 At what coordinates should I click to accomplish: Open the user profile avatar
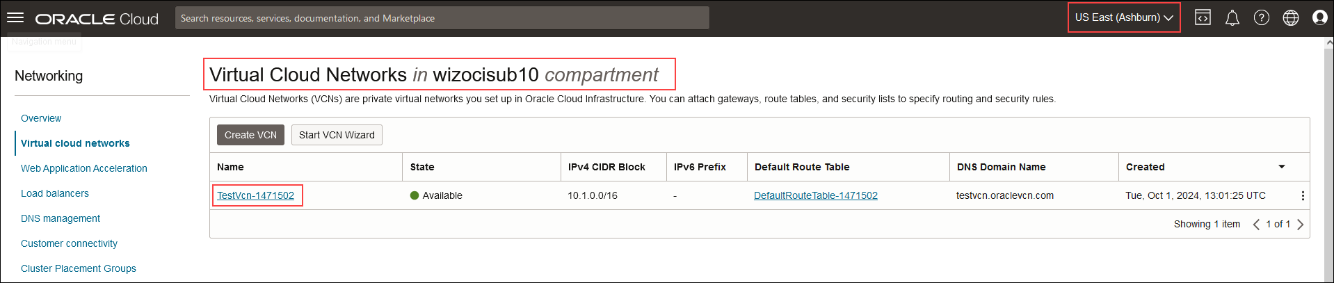[x=1319, y=18]
